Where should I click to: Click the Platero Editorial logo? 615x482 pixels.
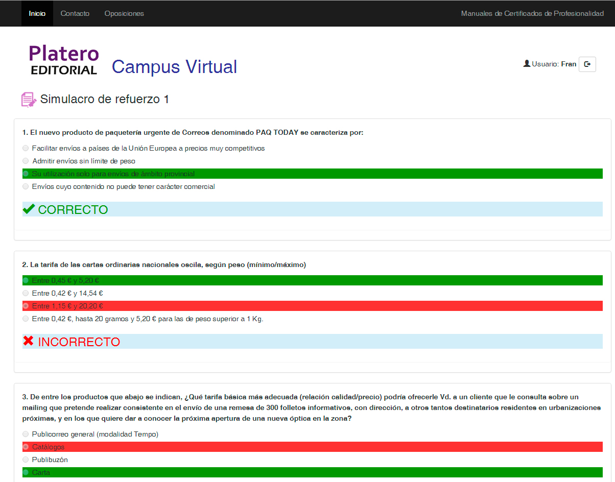[64, 60]
